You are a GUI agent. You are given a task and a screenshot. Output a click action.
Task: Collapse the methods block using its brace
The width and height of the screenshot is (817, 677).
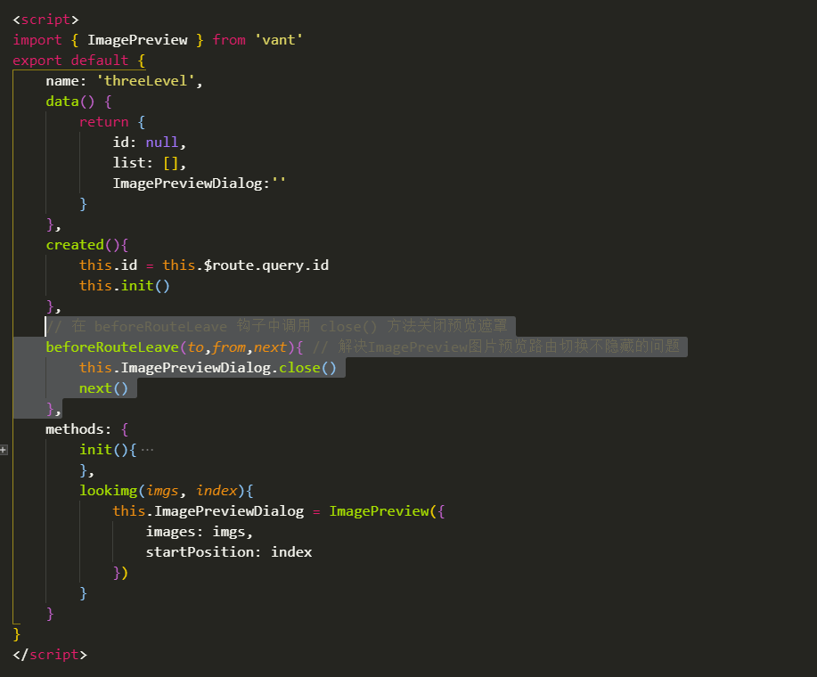(x=123, y=428)
